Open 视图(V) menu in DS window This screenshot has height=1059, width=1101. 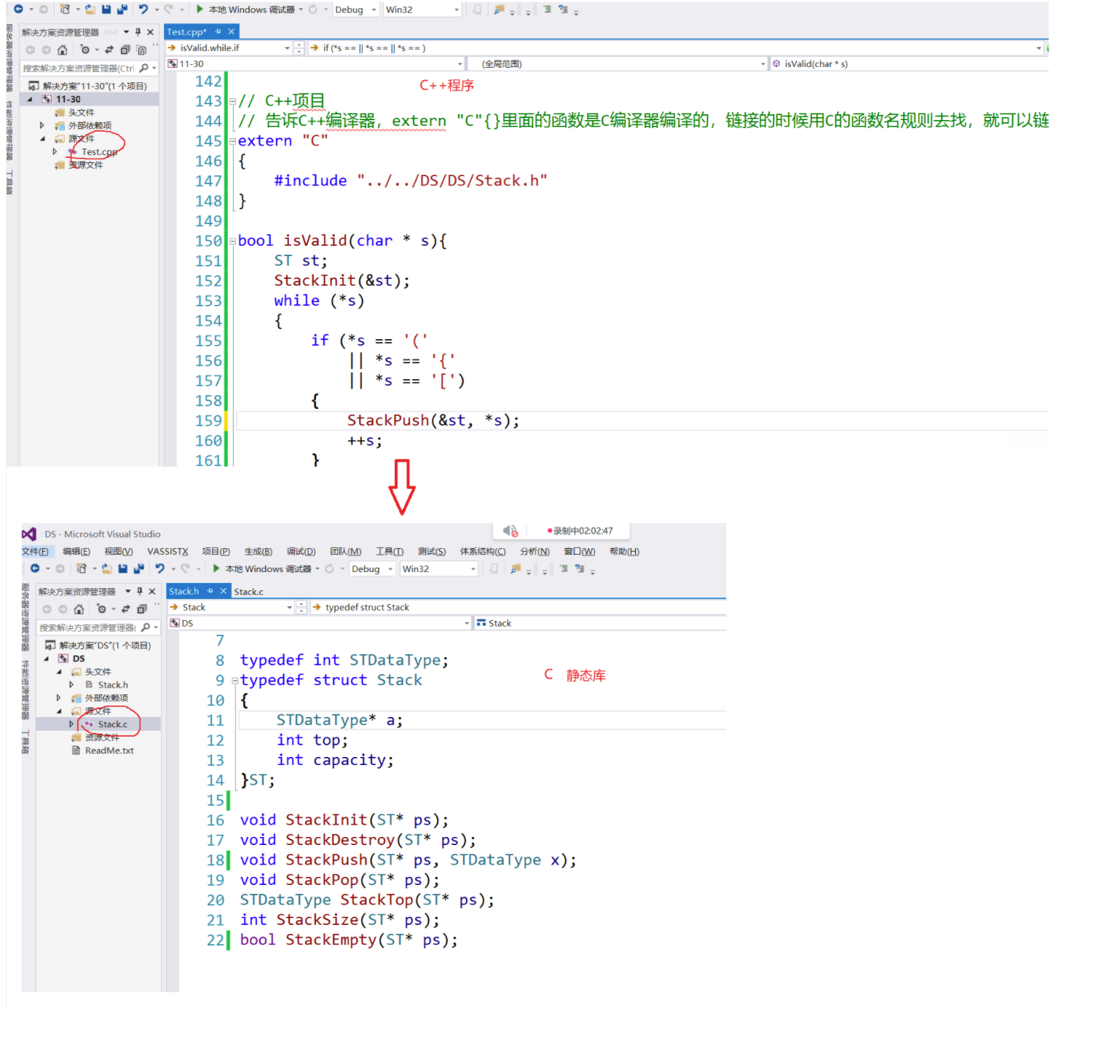pyautogui.click(x=118, y=552)
